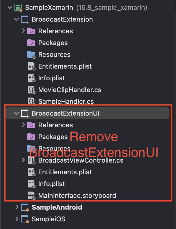Select SampleHandler.cs file
Image resolution: width=176 pixels, height=229 pixels.
(x=66, y=101)
